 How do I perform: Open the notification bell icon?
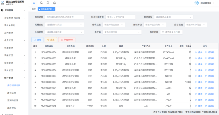[x=48, y=3]
